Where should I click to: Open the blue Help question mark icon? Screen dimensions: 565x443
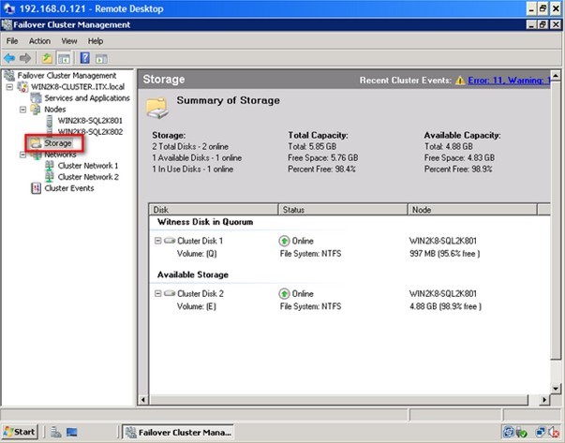tap(85, 58)
